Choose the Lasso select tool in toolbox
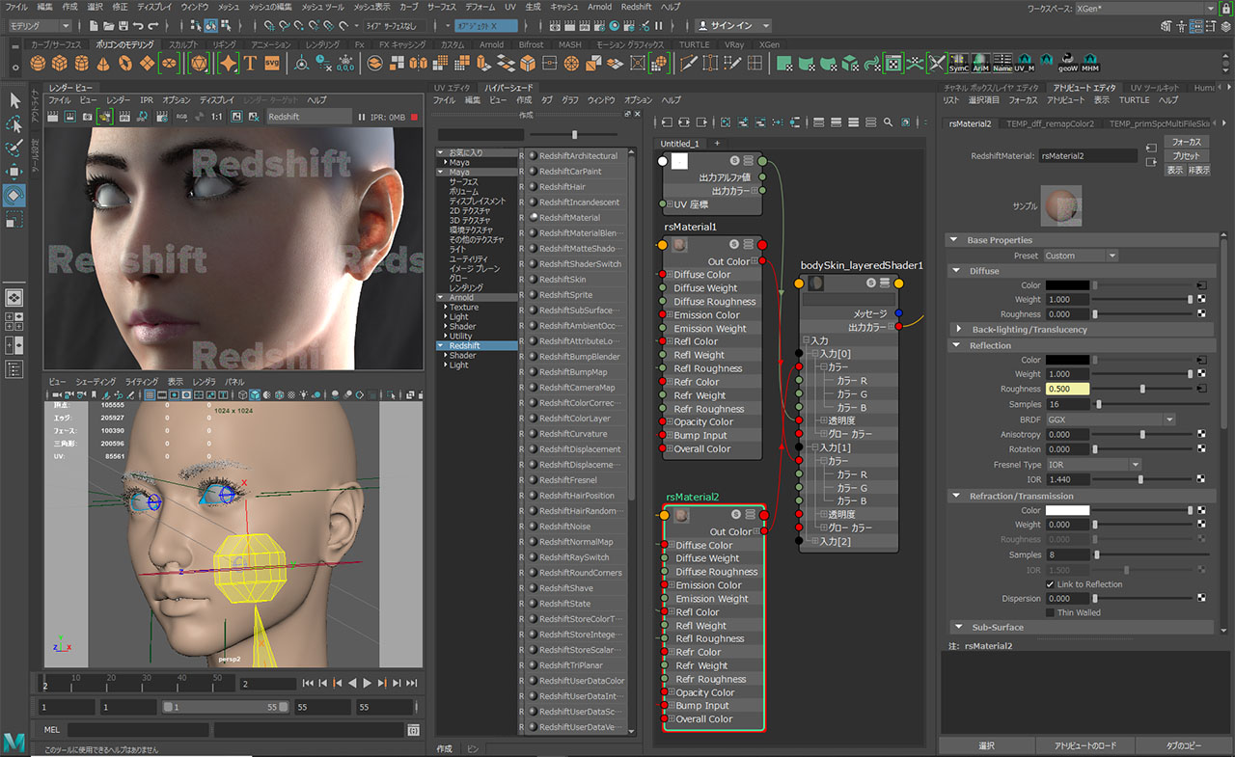This screenshot has width=1235, height=757. [14, 124]
